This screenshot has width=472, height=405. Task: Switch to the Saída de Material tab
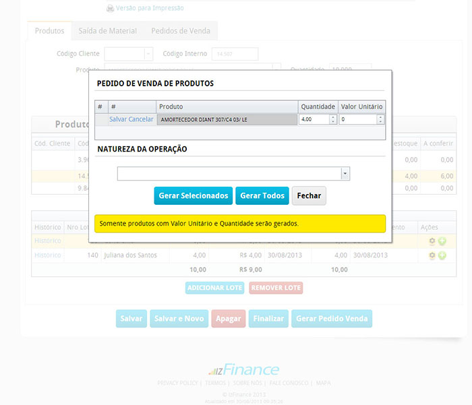coord(107,31)
